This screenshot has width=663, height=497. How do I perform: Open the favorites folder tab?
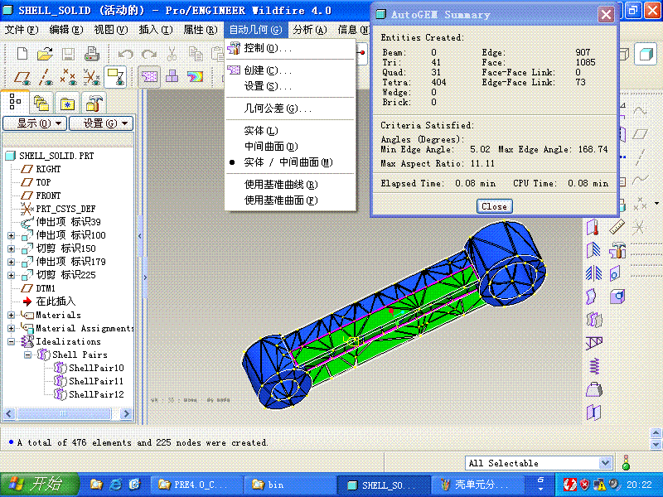pyautogui.click(x=67, y=103)
